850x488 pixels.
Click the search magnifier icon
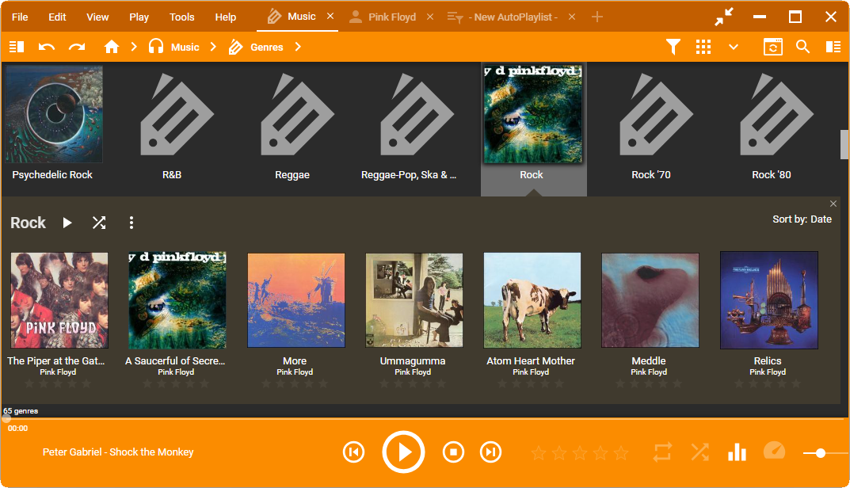802,47
